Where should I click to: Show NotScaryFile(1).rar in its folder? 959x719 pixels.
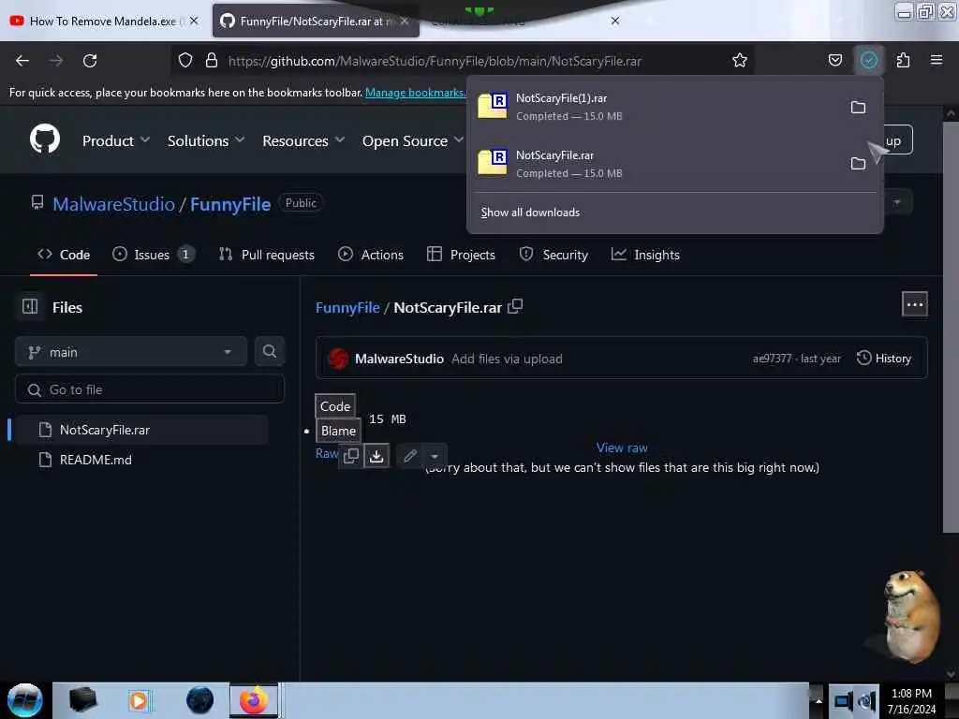pyautogui.click(x=858, y=108)
